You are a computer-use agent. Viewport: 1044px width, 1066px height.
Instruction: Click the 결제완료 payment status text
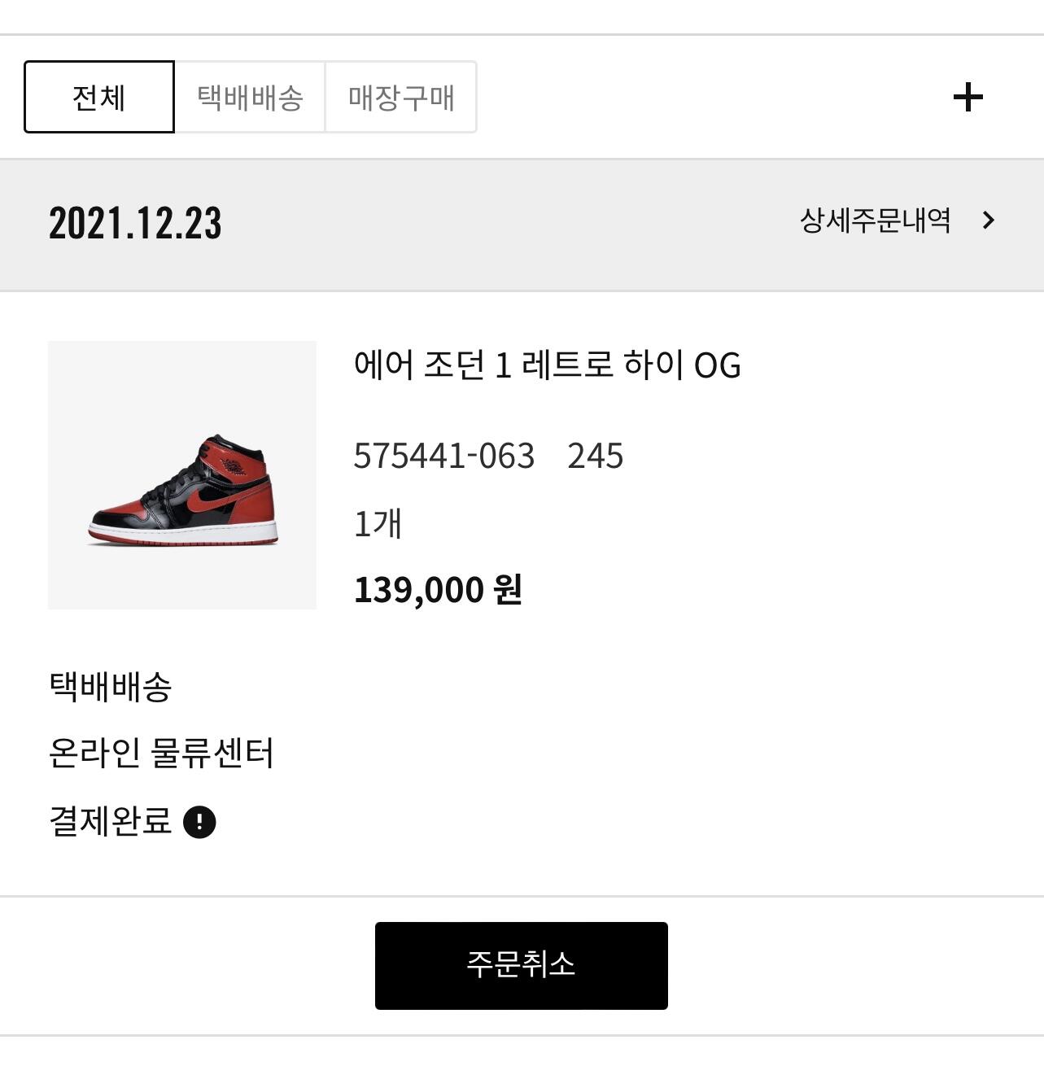pyautogui.click(x=111, y=821)
